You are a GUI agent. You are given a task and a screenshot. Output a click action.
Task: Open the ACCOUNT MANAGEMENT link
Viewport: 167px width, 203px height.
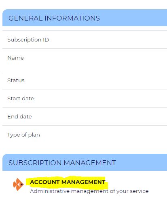(x=68, y=182)
